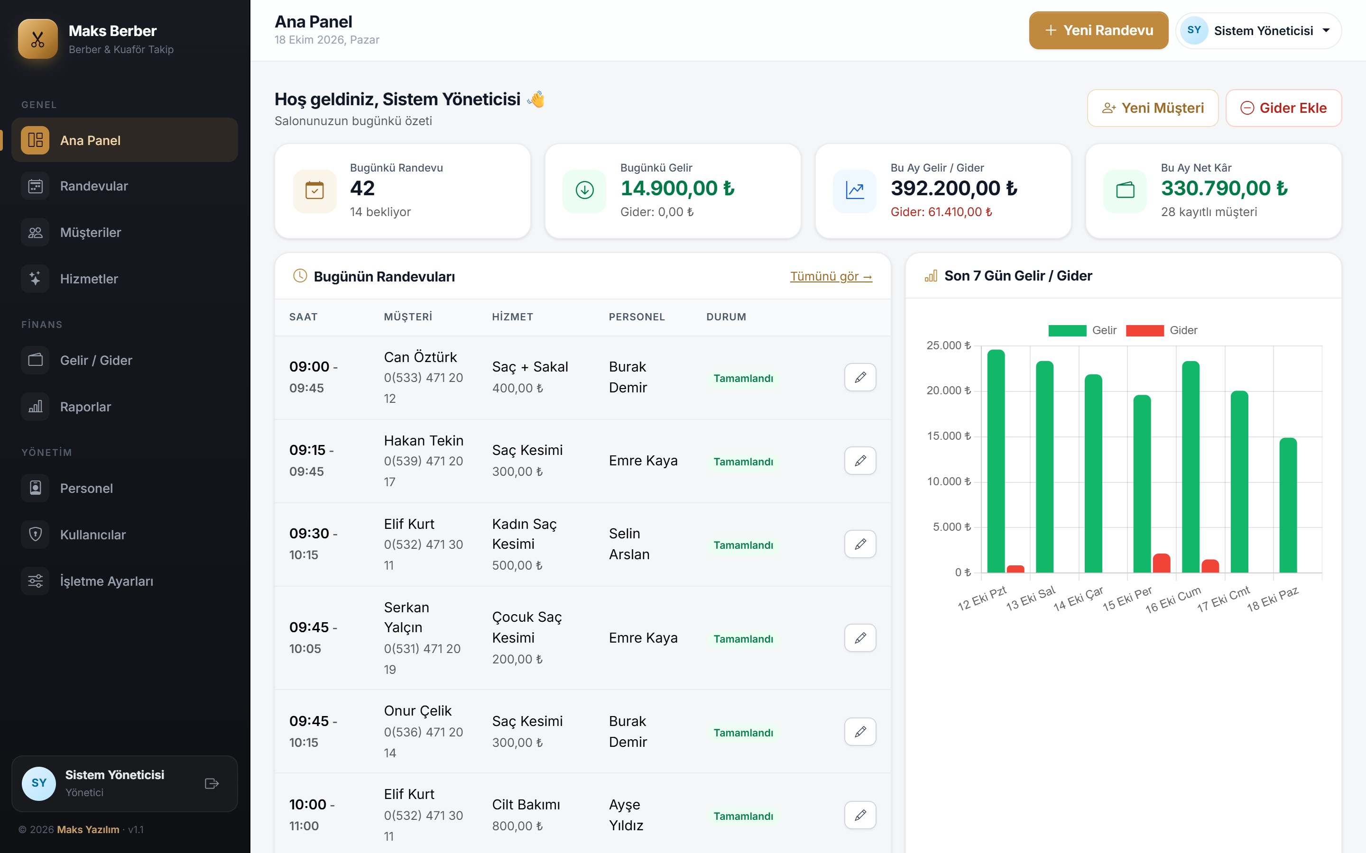Click the 18 Eki Paz green income bar
The width and height of the screenshot is (1366, 853).
[x=1288, y=505]
